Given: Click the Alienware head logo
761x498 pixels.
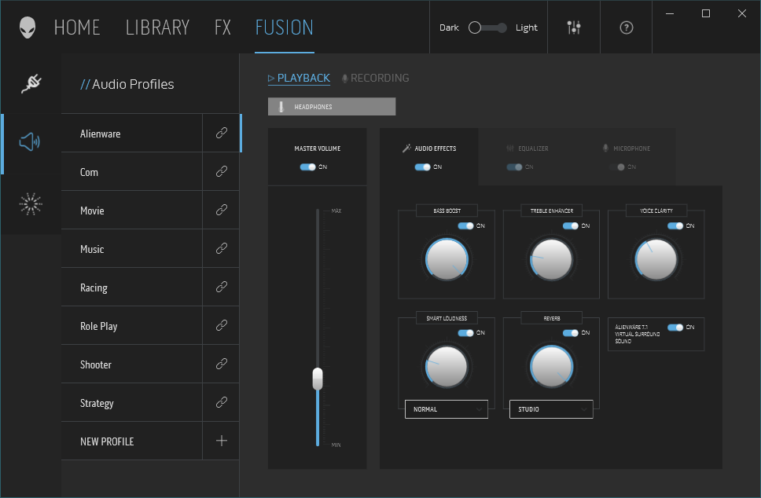Looking at the screenshot, I should pos(28,27).
